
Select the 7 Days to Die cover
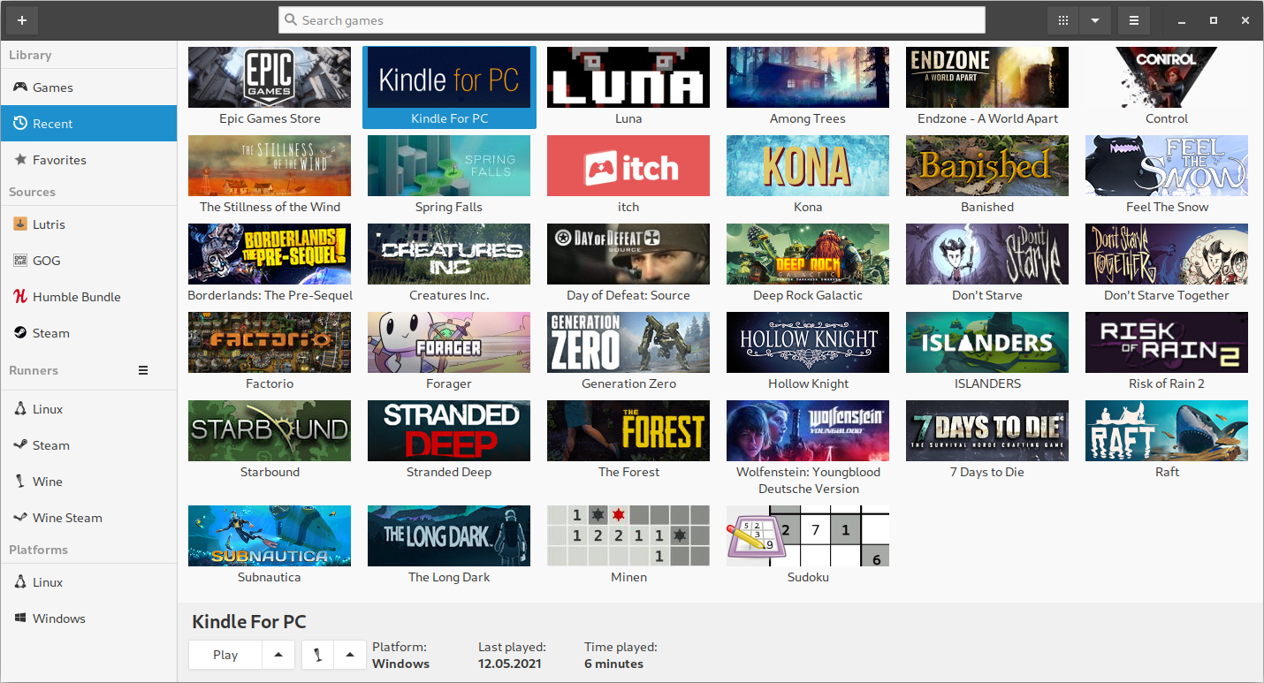[987, 430]
